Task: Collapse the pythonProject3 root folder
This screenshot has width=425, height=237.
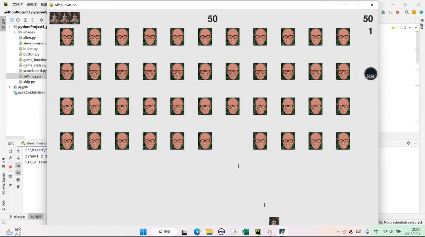Action: 10,27
